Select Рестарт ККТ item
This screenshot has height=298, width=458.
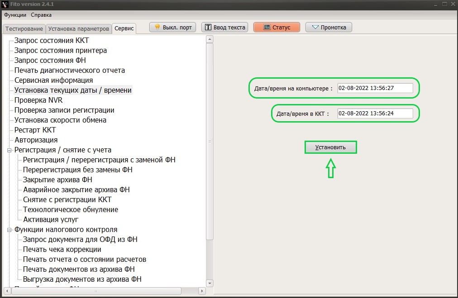tap(35, 130)
